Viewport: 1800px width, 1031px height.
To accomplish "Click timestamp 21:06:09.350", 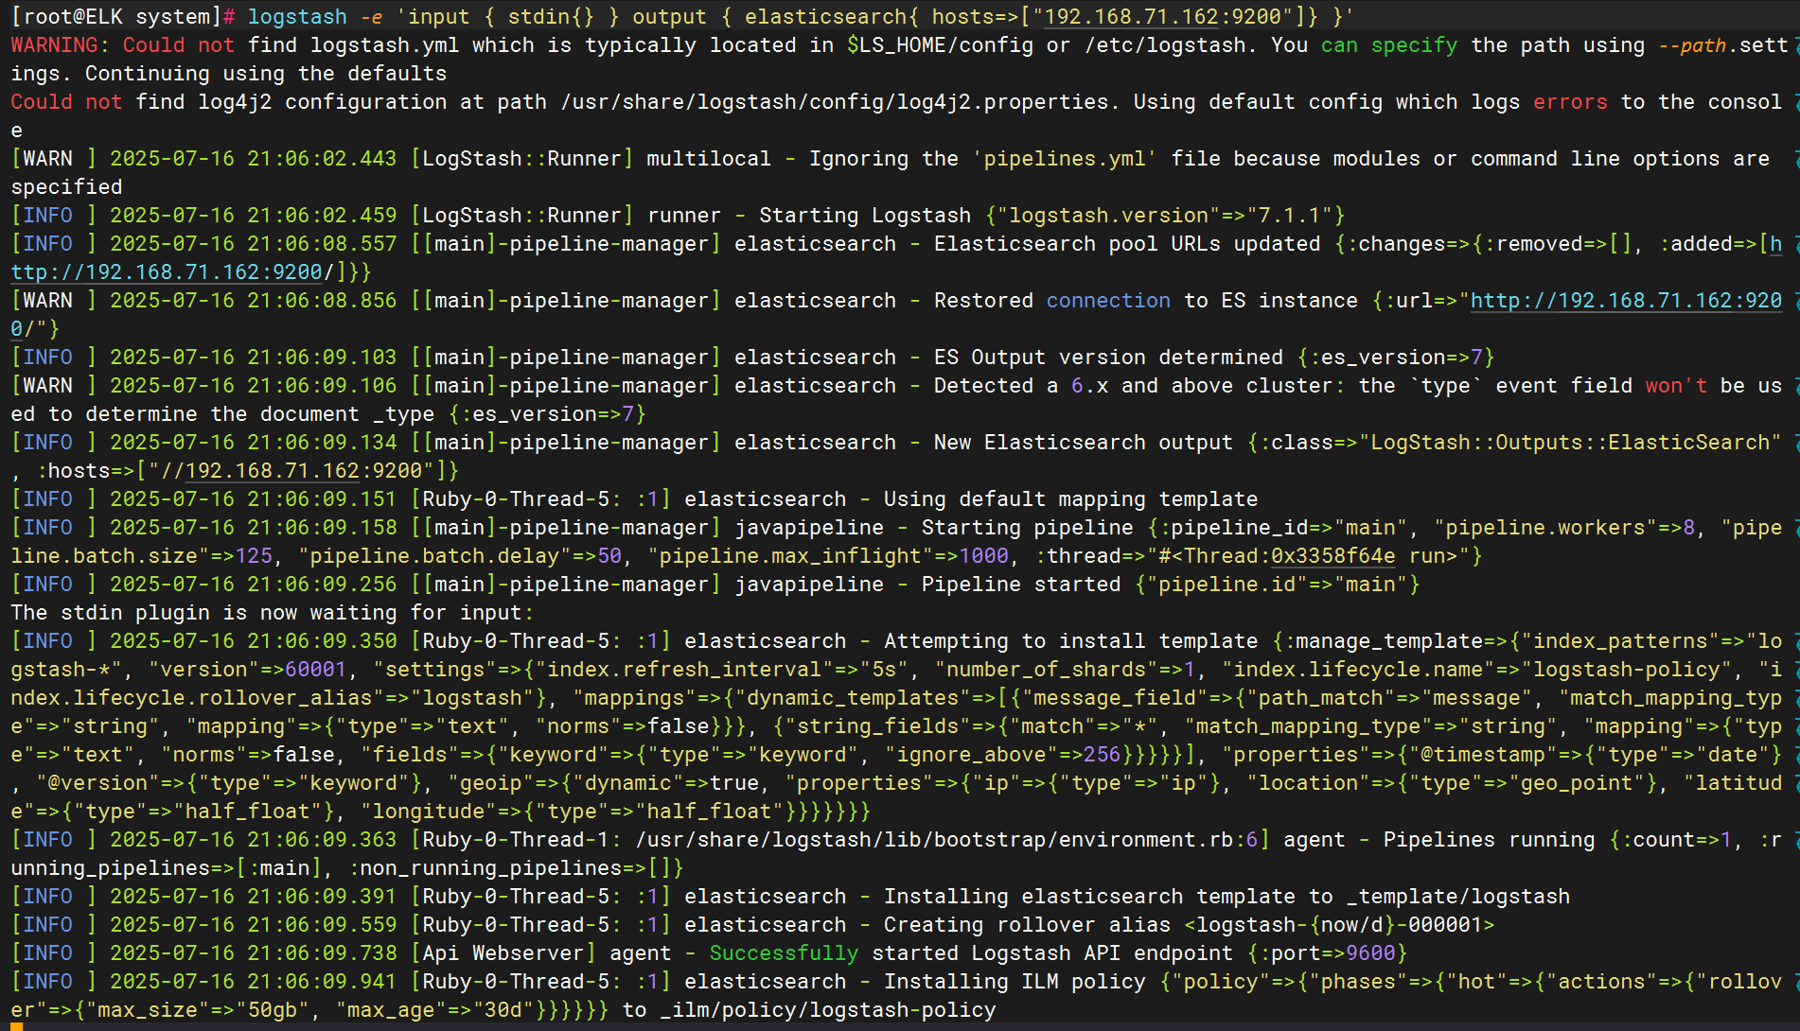I will (x=322, y=641).
